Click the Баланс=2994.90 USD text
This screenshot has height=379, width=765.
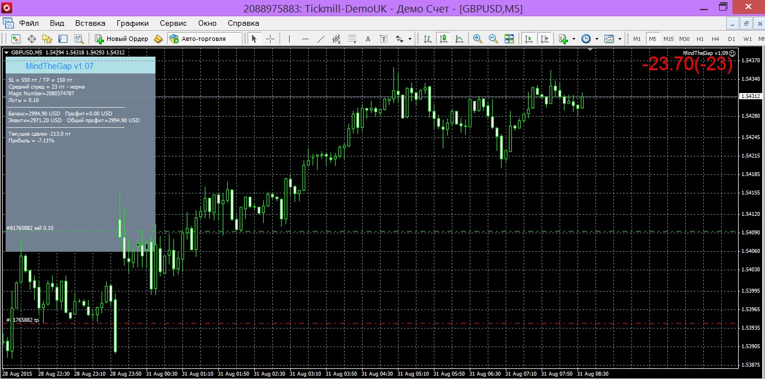click(x=34, y=113)
